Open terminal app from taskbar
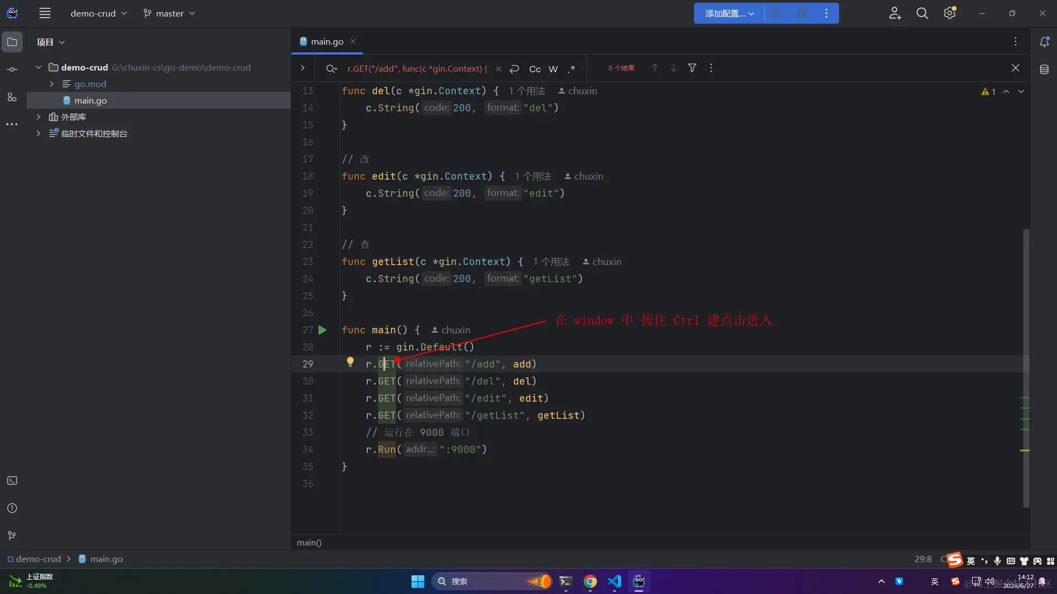This screenshot has height=594, width=1057. (565, 581)
